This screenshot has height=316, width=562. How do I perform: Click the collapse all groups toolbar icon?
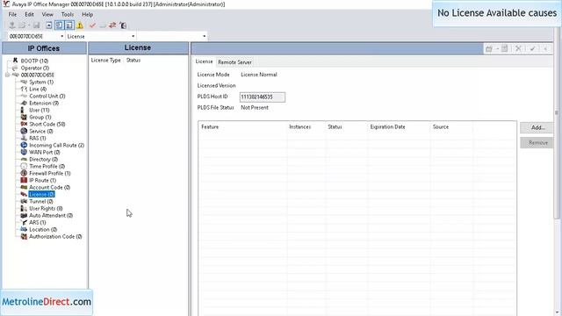[x=49, y=25]
